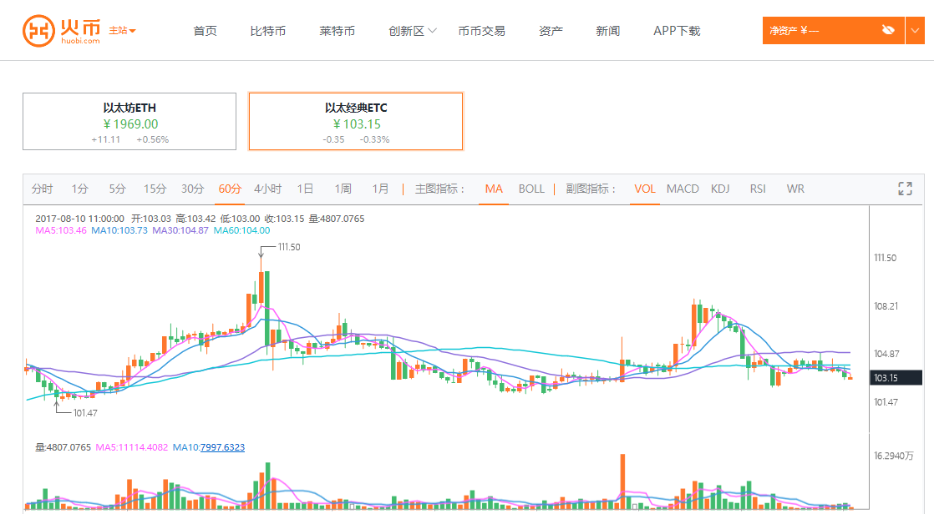The height and width of the screenshot is (514, 934).
Task: Click the 101.47 low price marker
Action: point(85,413)
